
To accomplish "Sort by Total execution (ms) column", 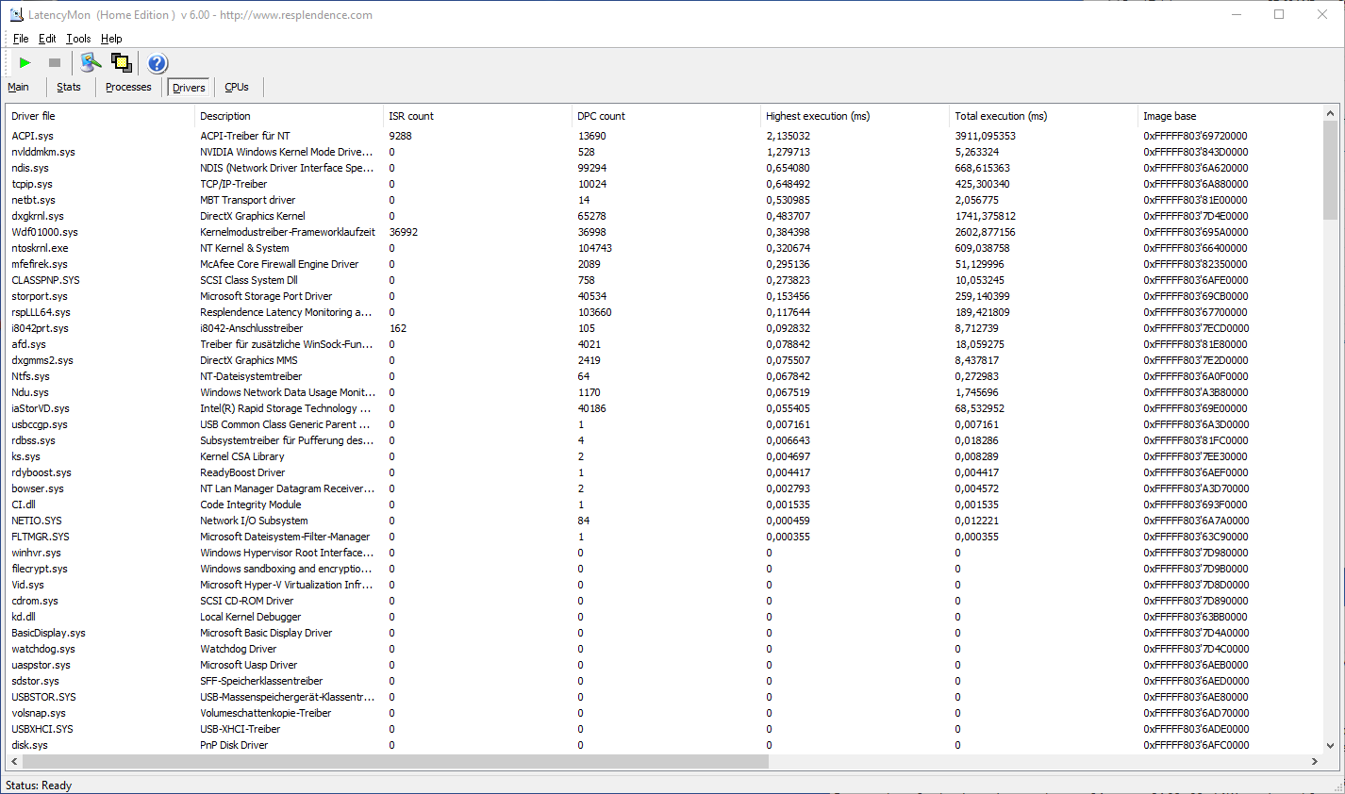I will tap(1043, 116).
